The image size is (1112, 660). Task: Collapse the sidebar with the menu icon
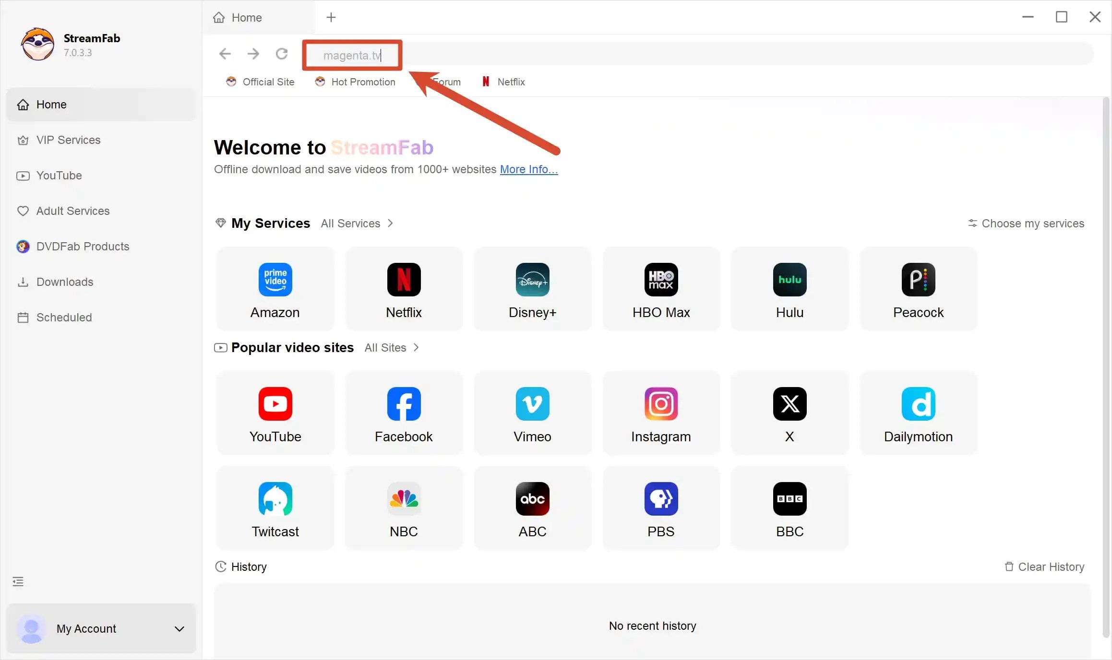point(18,581)
